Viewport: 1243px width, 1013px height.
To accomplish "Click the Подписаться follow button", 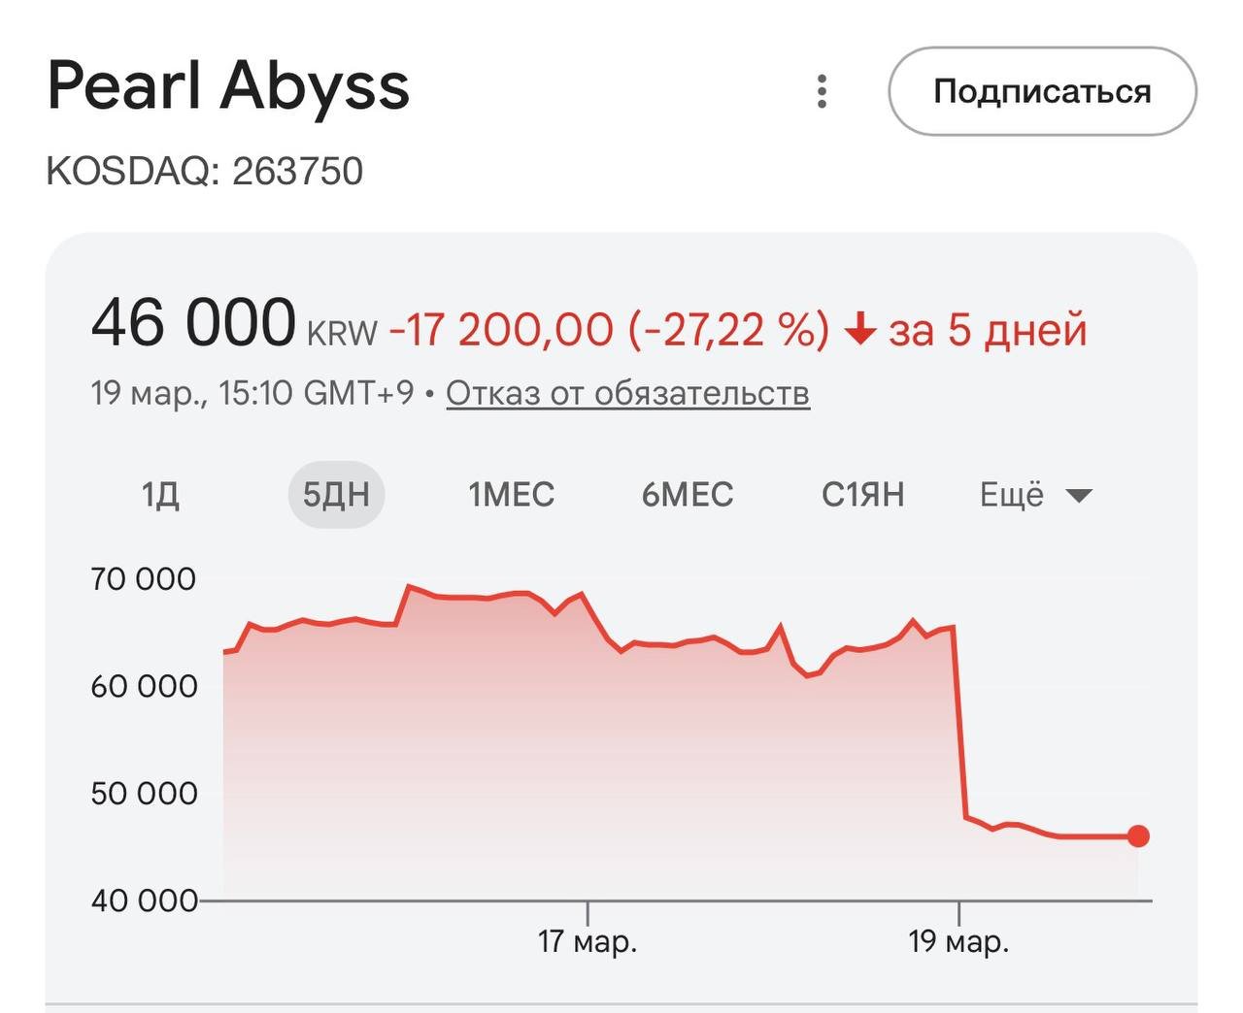I will (x=1042, y=91).
